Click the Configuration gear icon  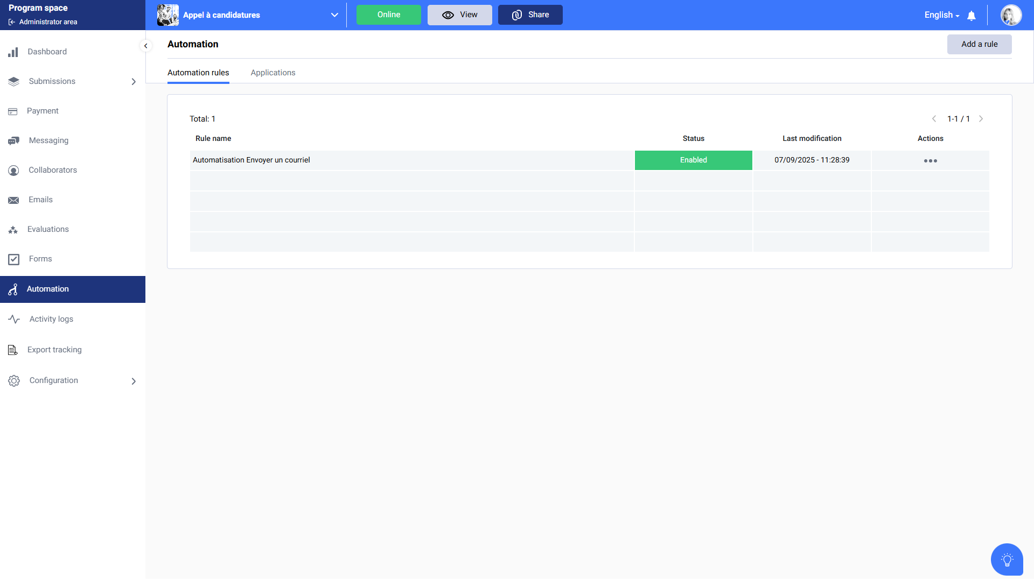tap(14, 381)
